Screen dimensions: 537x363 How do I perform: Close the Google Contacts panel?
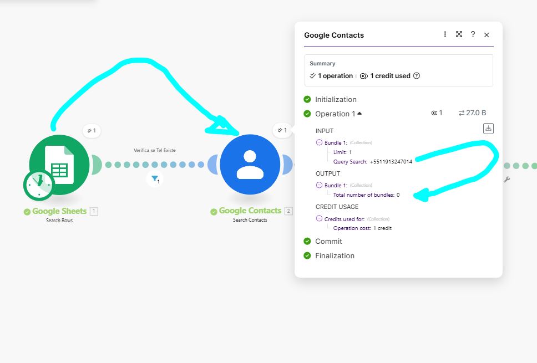tap(487, 34)
